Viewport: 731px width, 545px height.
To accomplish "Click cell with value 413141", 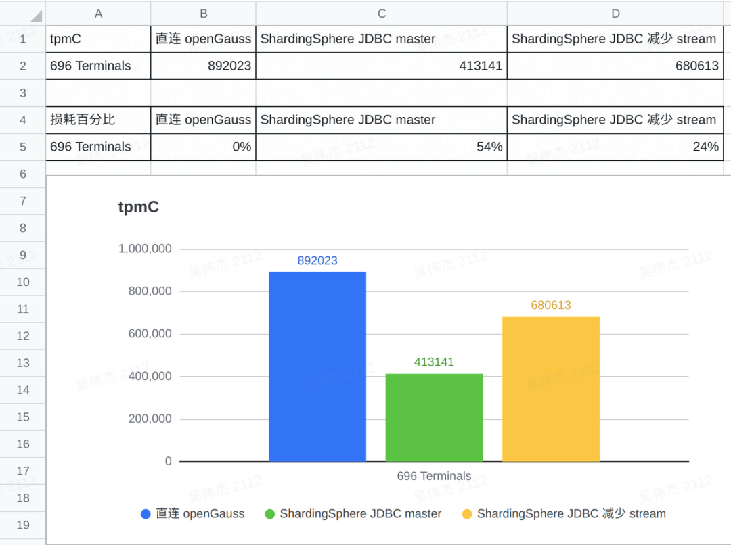I will pyautogui.click(x=381, y=66).
